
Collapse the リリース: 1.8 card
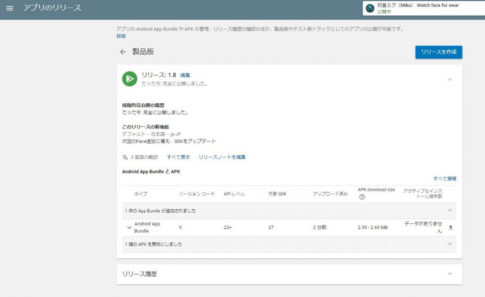(x=450, y=80)
